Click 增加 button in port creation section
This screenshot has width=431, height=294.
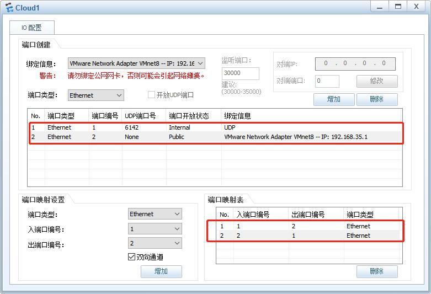point(333,99)
